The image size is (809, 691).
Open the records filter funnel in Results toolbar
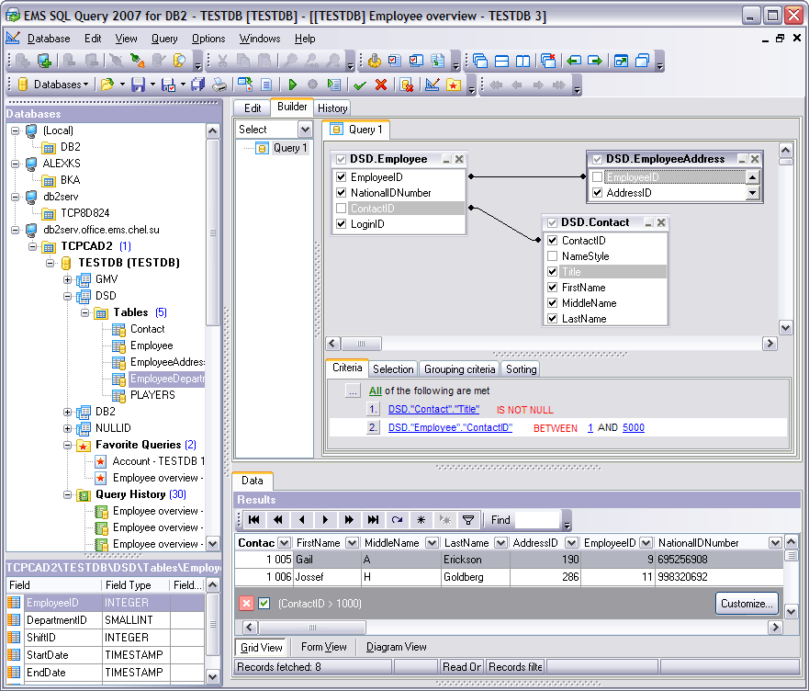[468, 519]
